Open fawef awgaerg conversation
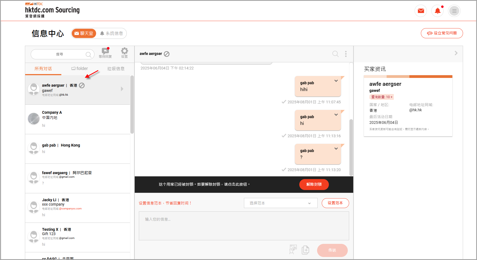This screenshot has width=477, height=260. [78, 179]
